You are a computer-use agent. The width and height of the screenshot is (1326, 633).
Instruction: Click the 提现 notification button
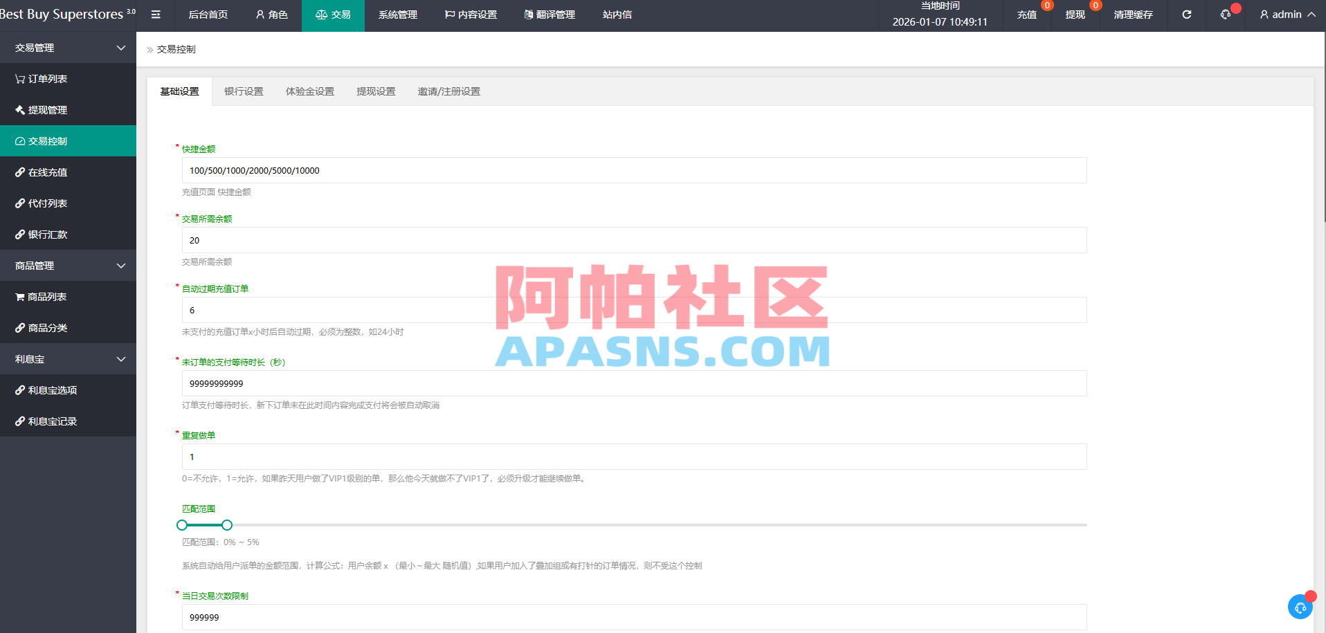[1075, 15]
